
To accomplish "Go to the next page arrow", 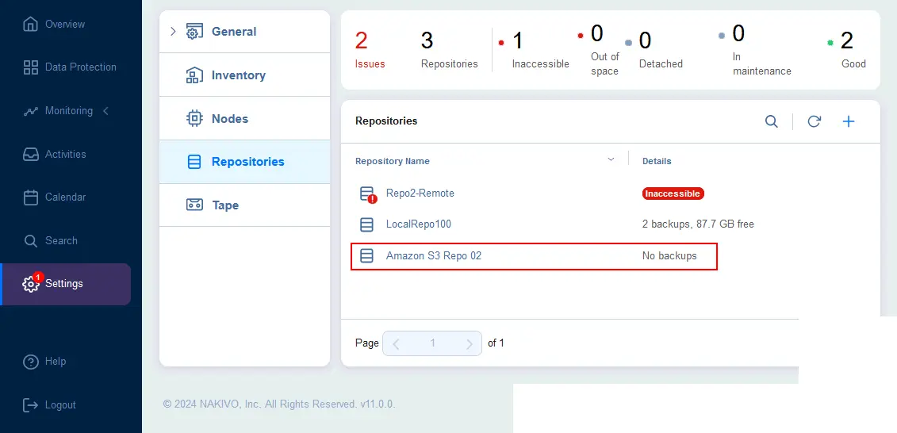I will coord(469,343).
